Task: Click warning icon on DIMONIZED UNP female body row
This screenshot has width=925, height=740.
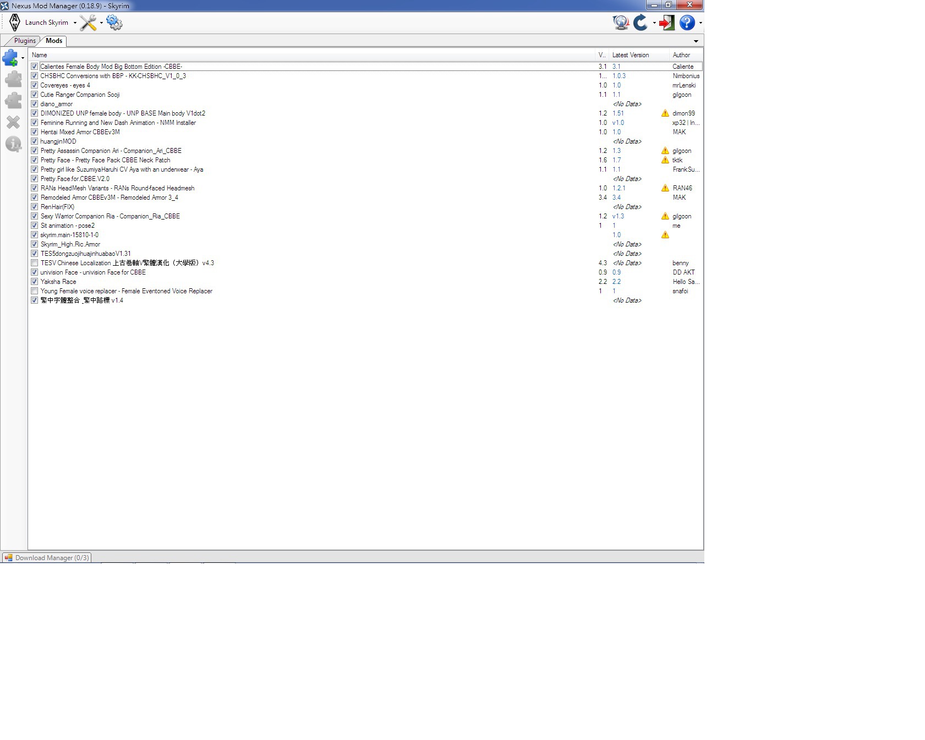Action: click(665, 113)
